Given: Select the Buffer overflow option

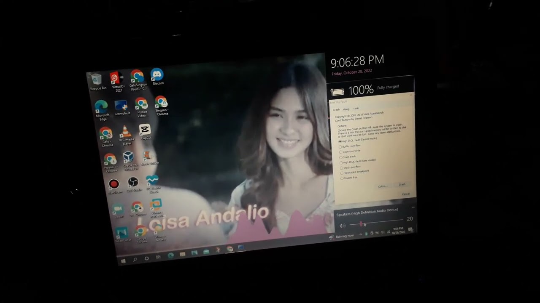Looking at the screenshot, I should pos(350,146).
